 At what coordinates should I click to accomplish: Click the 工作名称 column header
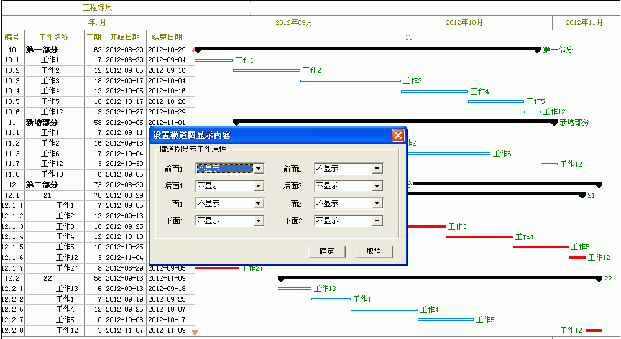[54, 38]
